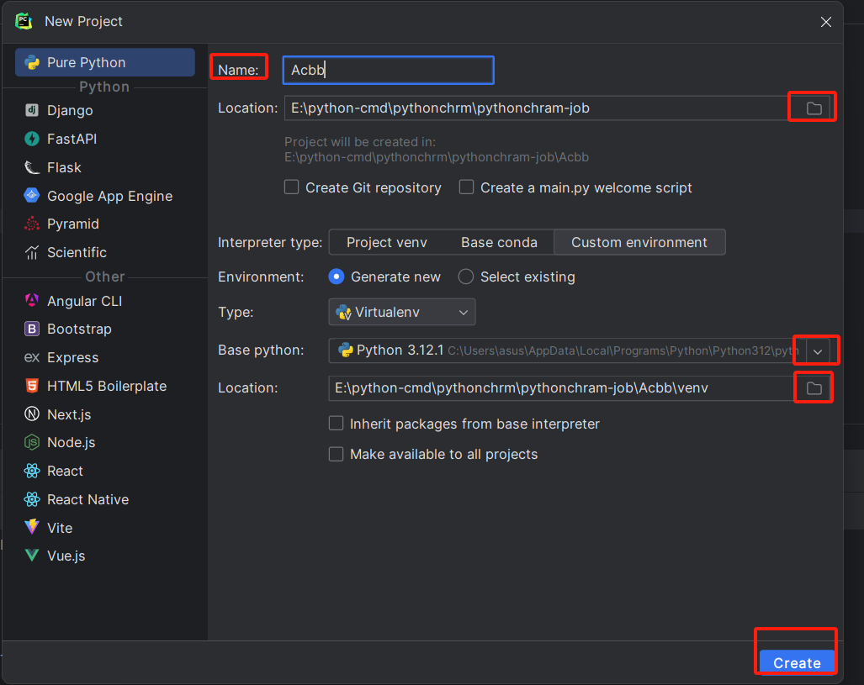Click the Pure Python icon

pos(33,63)
